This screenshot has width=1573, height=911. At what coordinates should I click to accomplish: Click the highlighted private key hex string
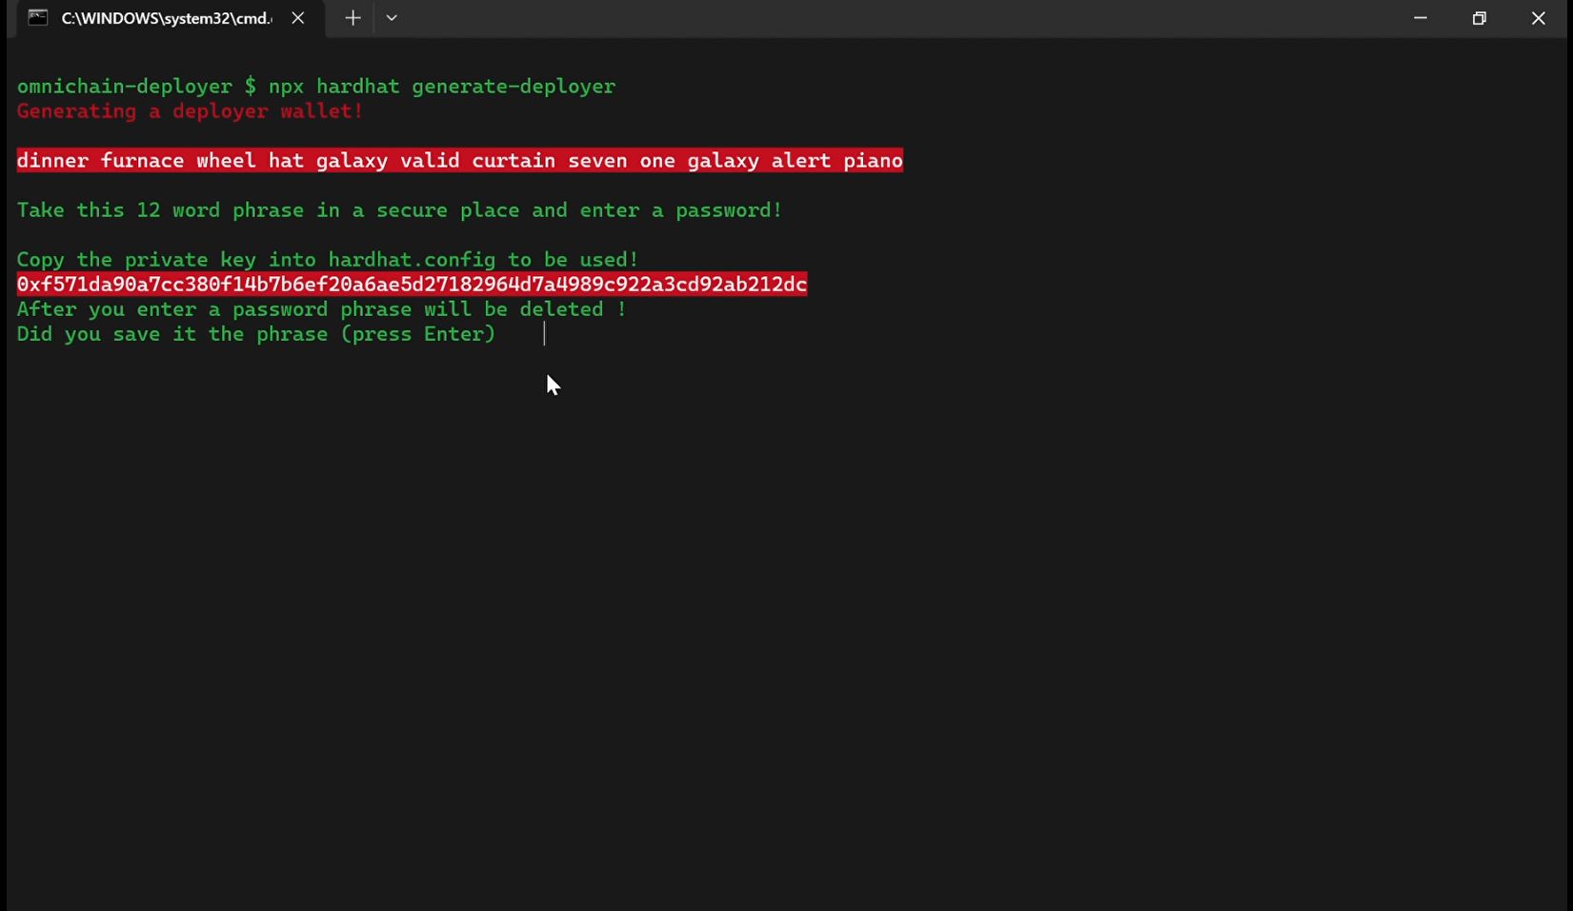point(412,284)
